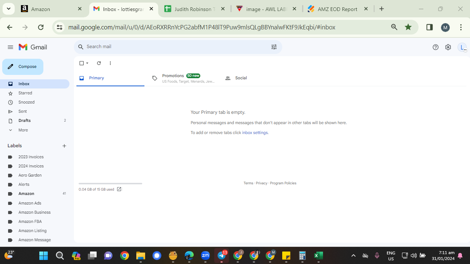Image resolution: width=470 pixels, height=264 pixels.
Task: Open Chrome three-dot menu
Action: pyautogui.click(x=461, y=27)
